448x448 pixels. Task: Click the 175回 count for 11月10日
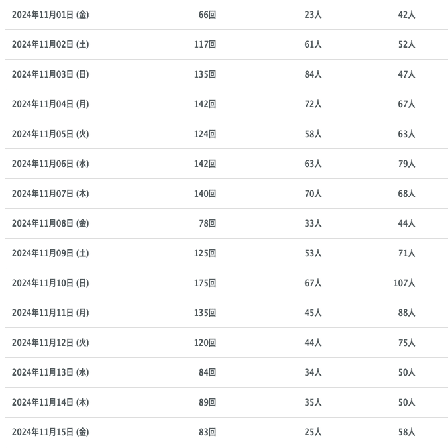click(x=205, y=283)
